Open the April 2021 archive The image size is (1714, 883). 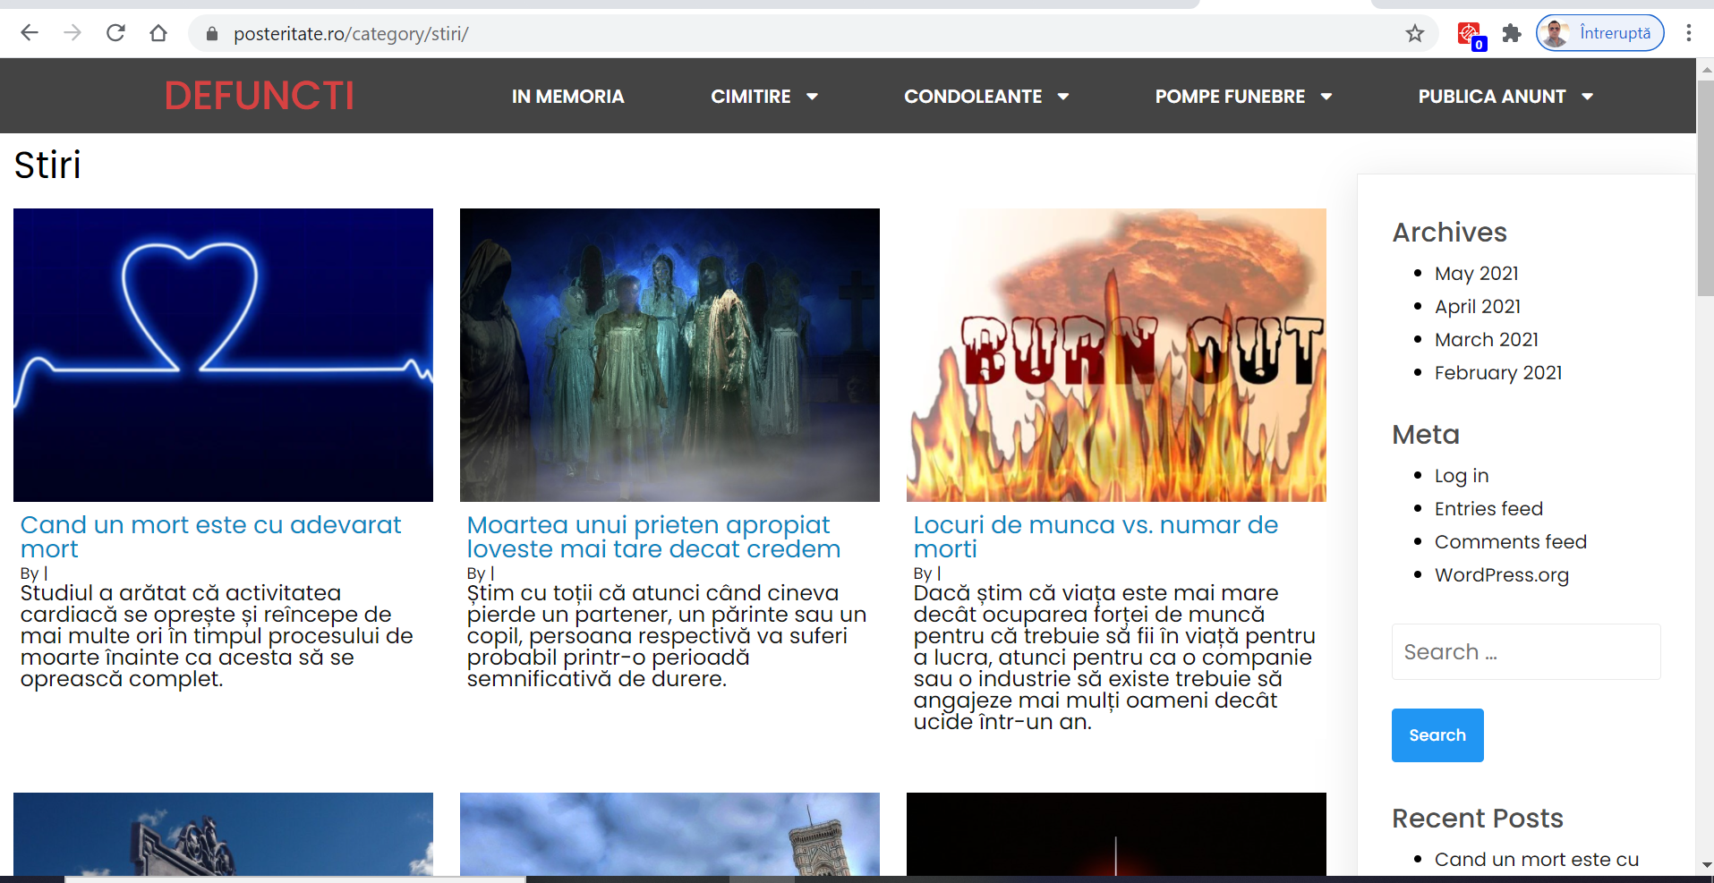tap(1477, 307)
